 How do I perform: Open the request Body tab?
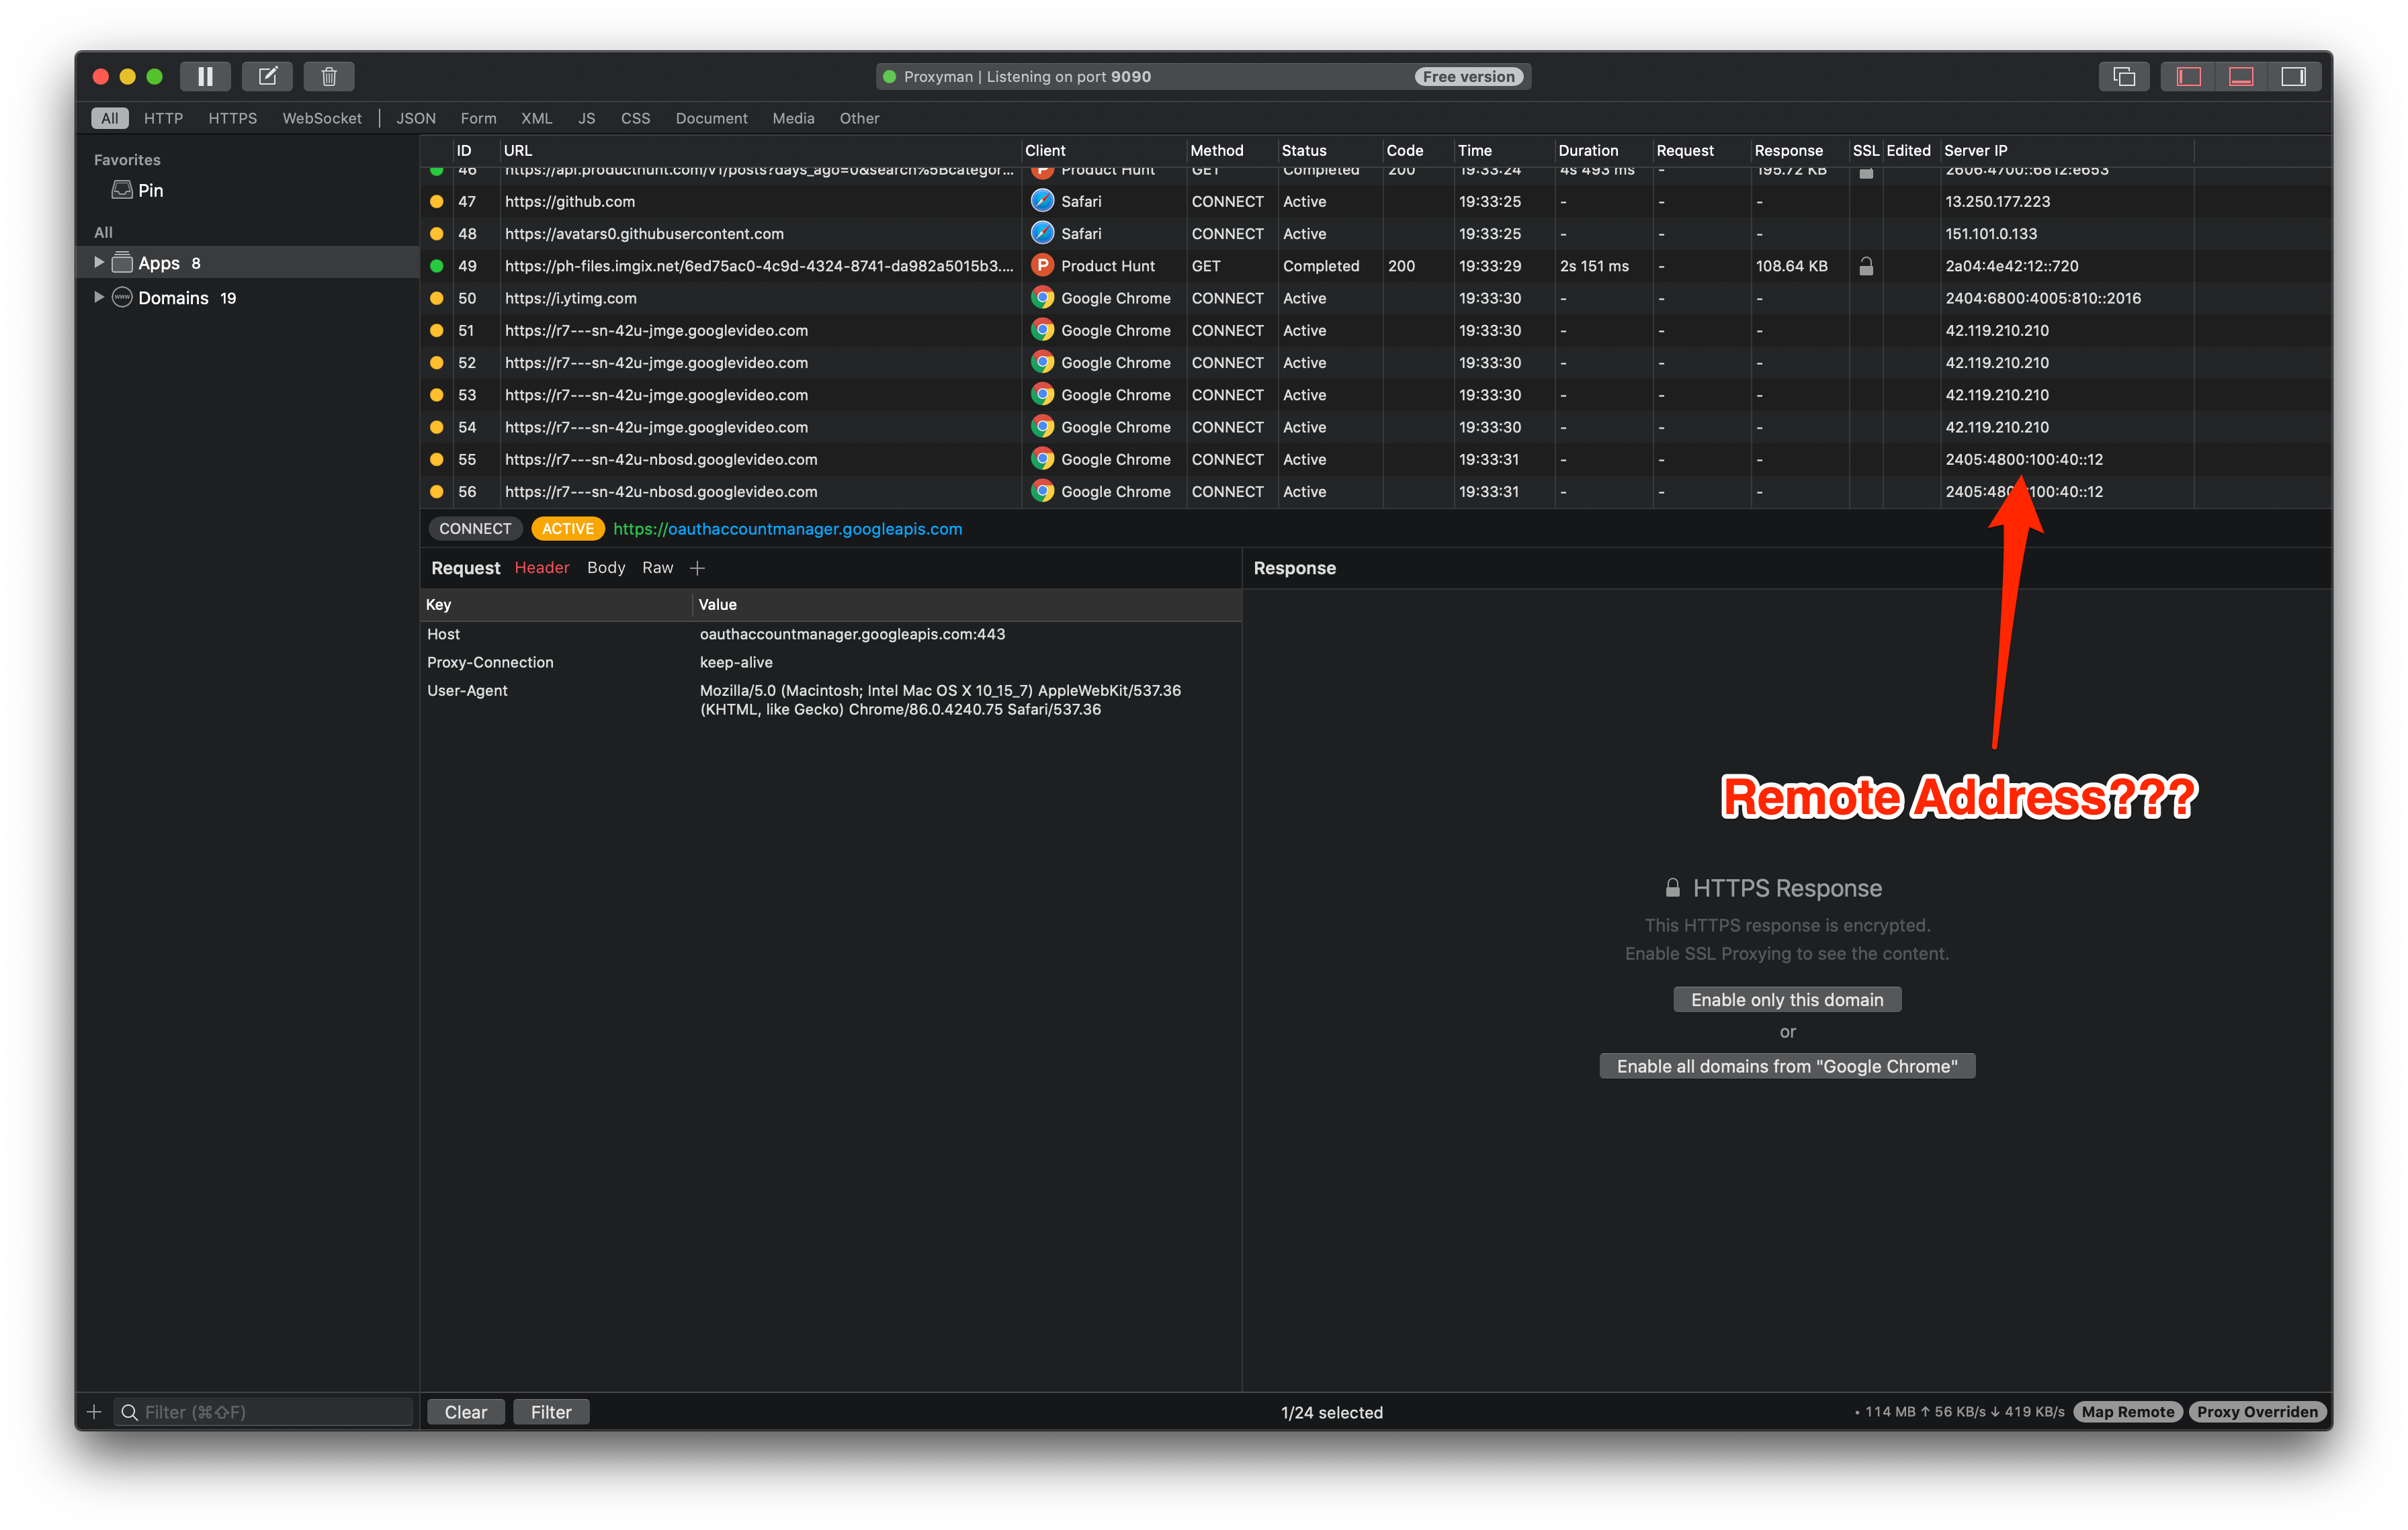click(605, 568)
